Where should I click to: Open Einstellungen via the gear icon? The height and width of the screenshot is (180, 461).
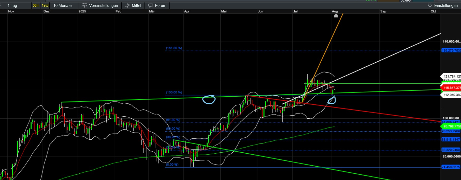click(x=430, y=5)
